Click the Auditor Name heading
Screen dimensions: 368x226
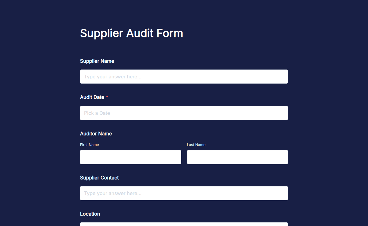coord(96,134)
